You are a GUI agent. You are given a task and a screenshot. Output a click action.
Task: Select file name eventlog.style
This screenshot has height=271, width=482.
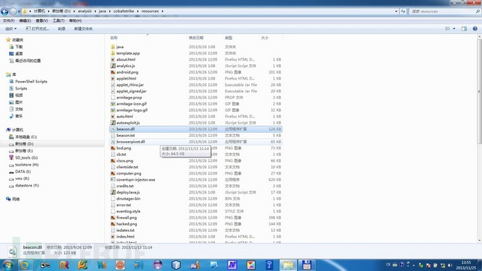point(129,212)
